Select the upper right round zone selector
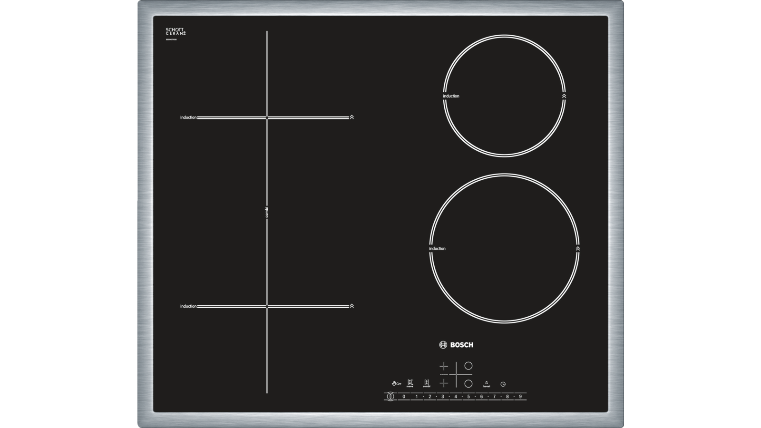 coord(468,366)
